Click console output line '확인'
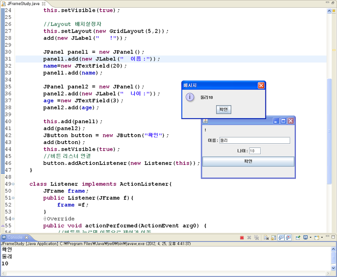Image resolution: width=337 pixels, height=277 pixels. pos(7,249)
